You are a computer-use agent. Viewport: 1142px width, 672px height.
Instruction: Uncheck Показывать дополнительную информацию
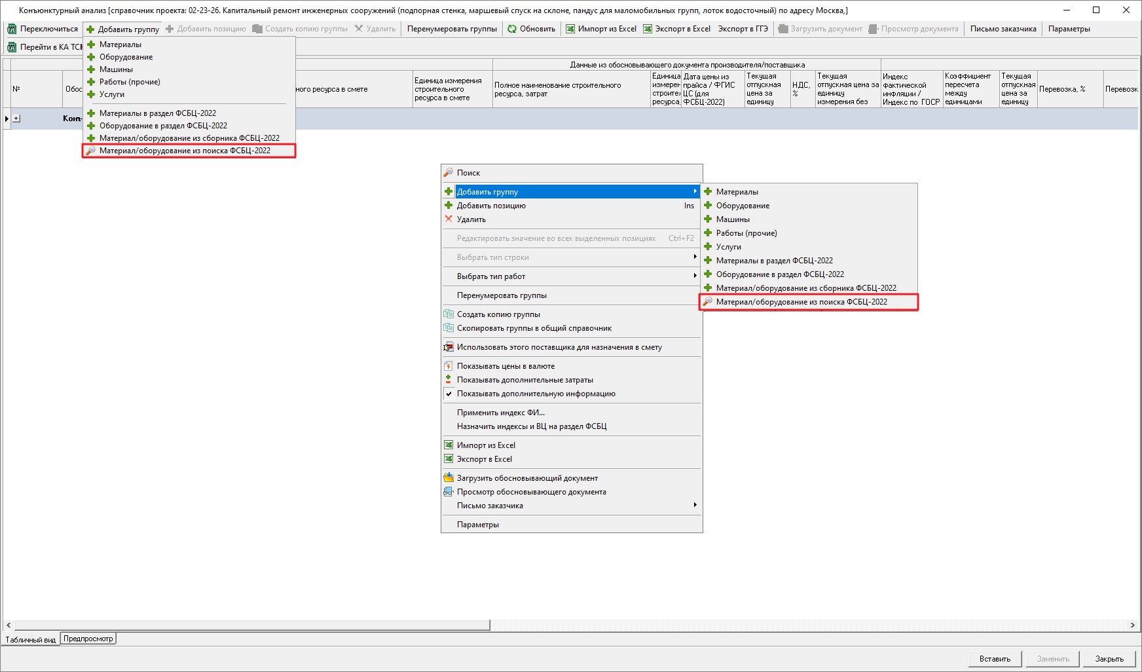572,394
